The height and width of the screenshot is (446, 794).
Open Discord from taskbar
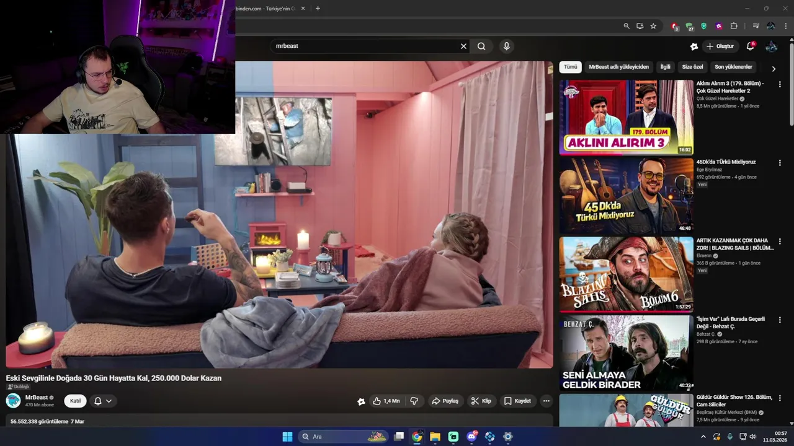point(471,437)
